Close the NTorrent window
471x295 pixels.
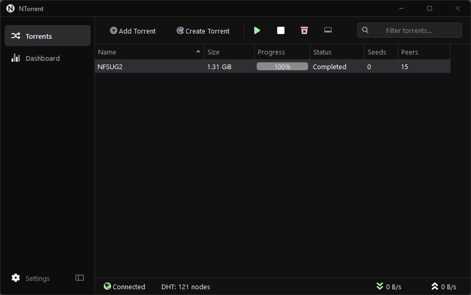458,8
